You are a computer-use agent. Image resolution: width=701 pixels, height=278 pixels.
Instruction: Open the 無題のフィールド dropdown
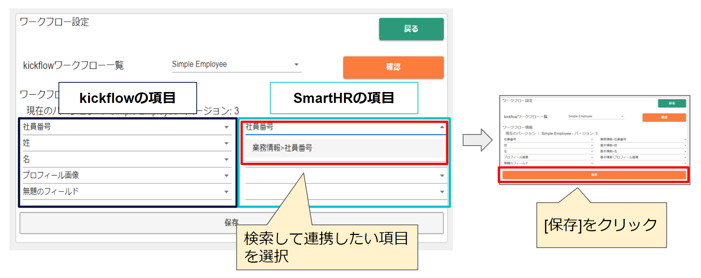[127, 192]
